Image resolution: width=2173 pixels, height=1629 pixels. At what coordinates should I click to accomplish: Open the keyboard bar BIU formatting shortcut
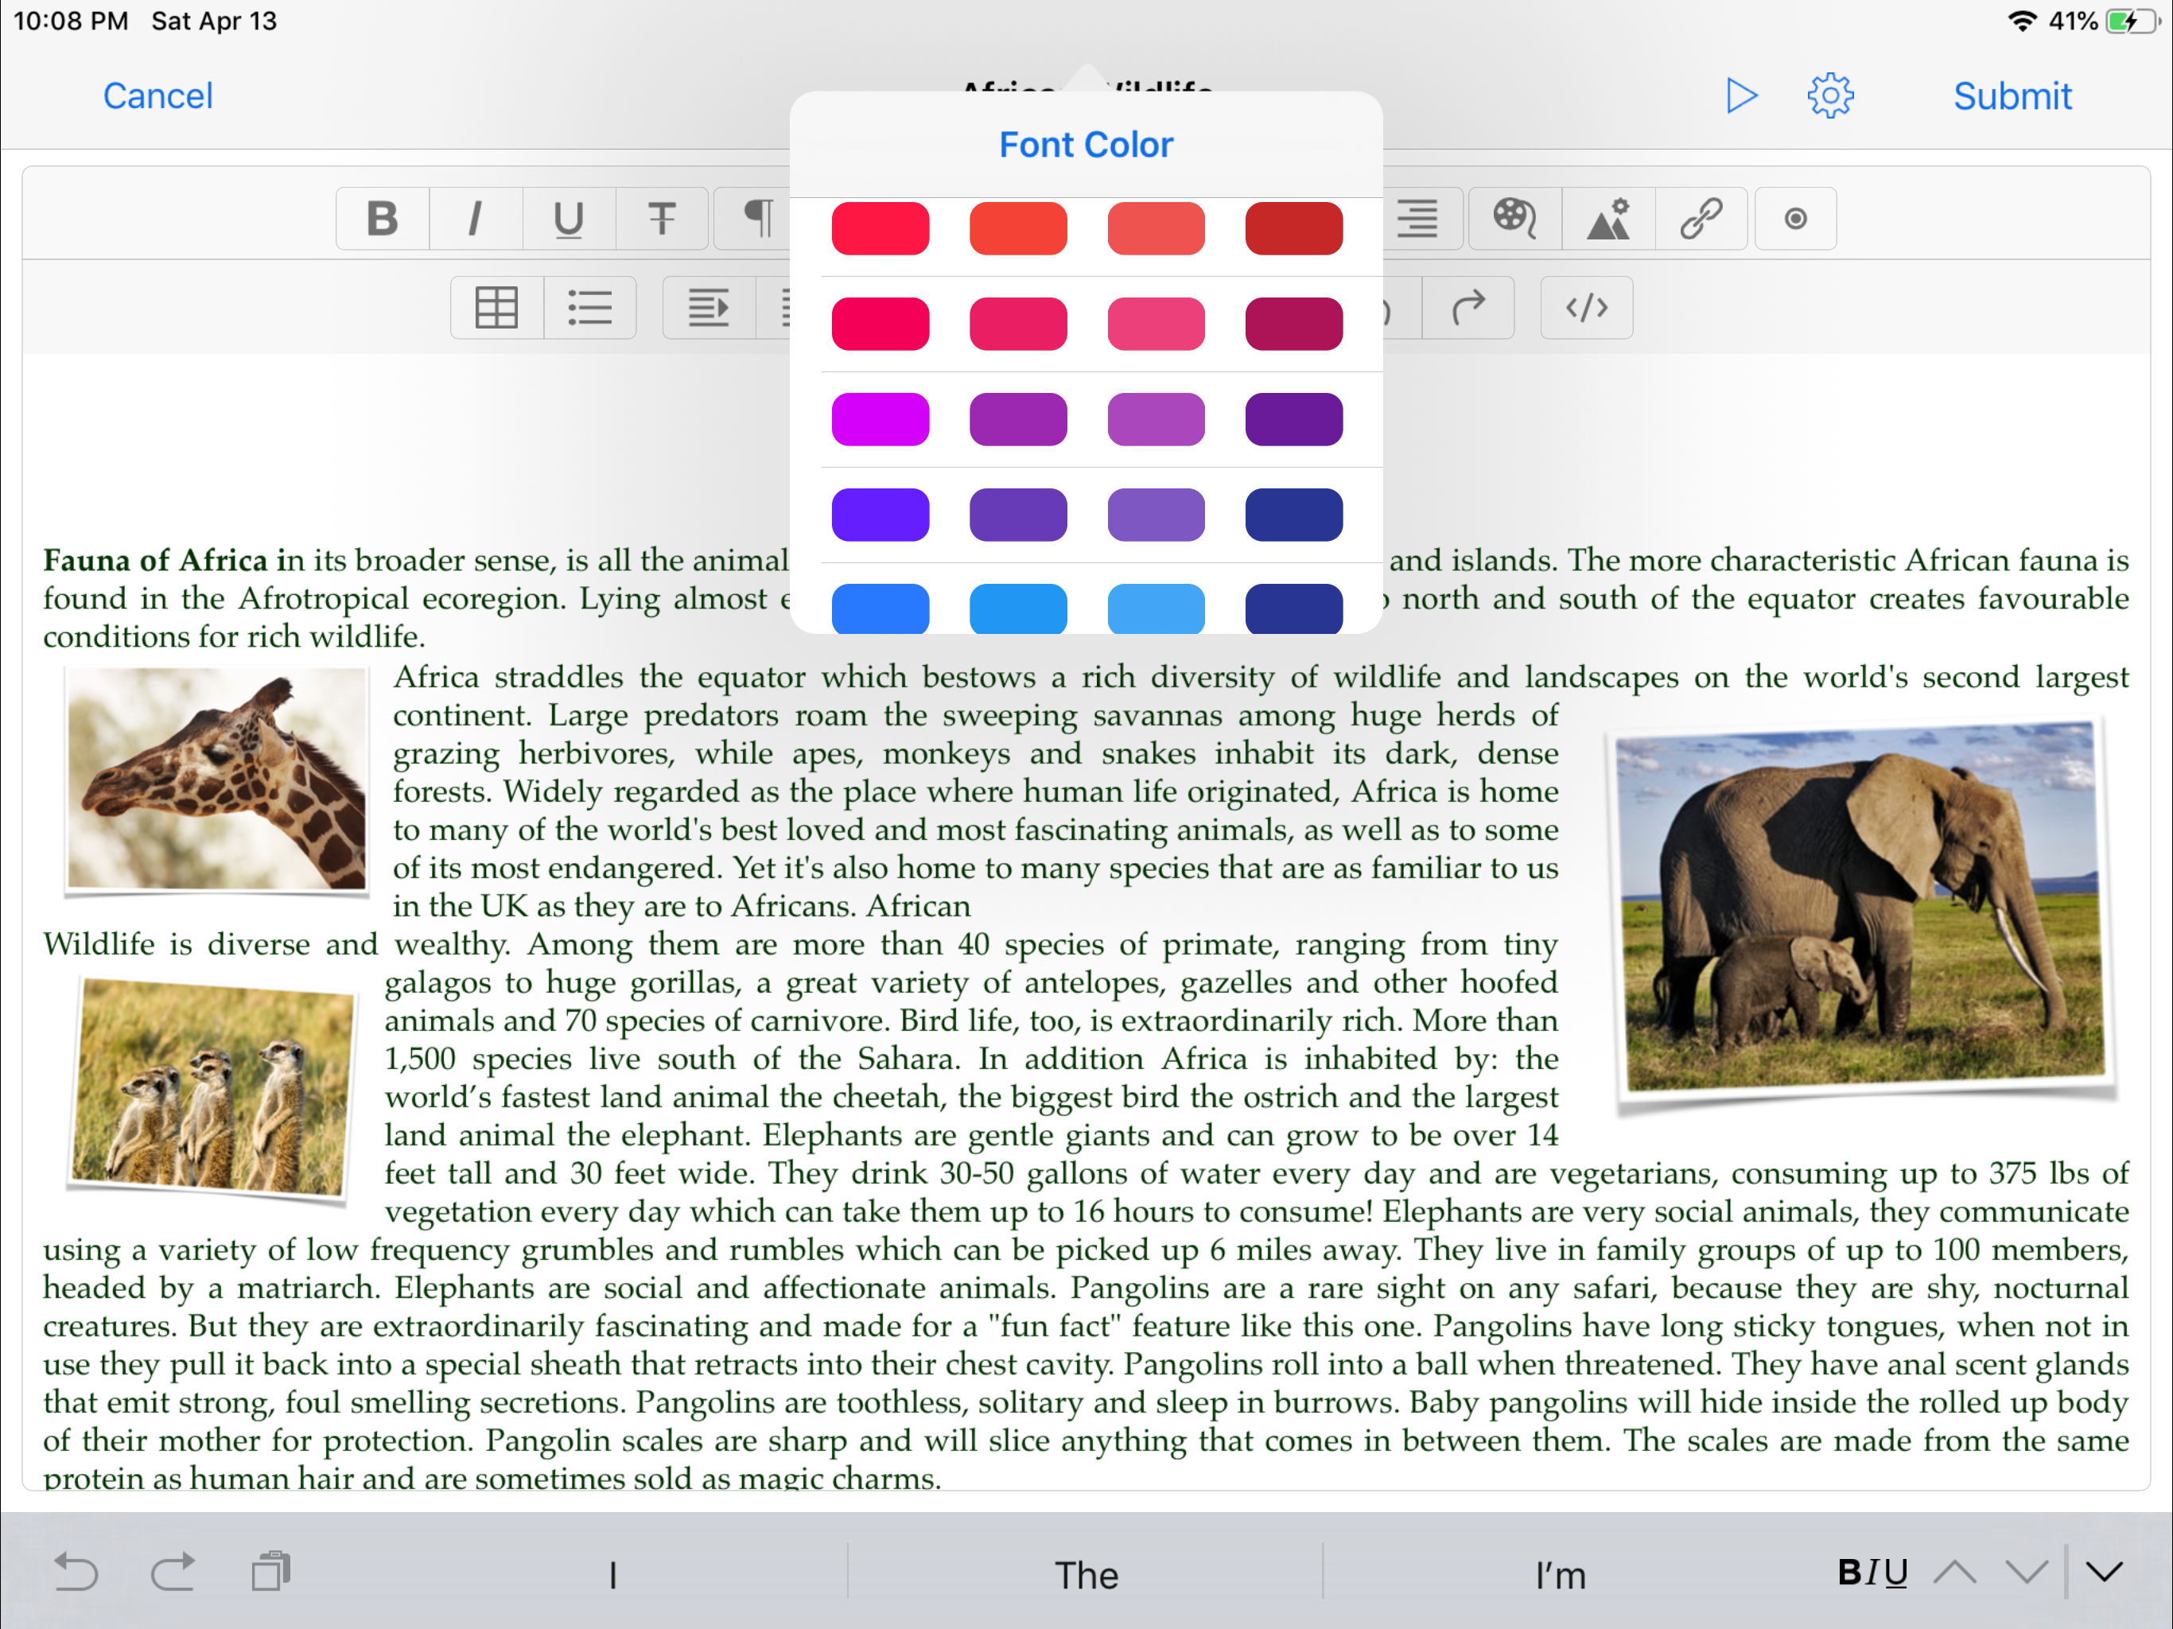(x=1872, y=1572)
